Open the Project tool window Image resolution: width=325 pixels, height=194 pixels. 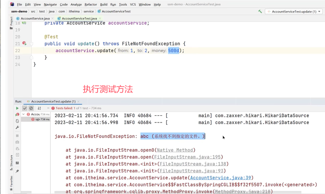[x=11, y=23]
